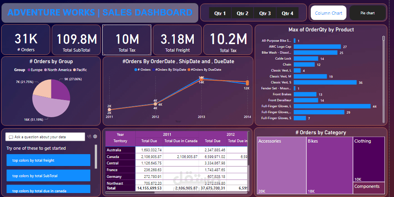Select the Qtr 4 slicer tile
394x197 pixels.
287,13
